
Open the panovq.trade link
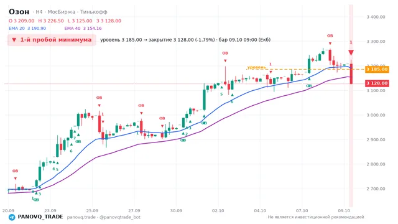[81, 217]
